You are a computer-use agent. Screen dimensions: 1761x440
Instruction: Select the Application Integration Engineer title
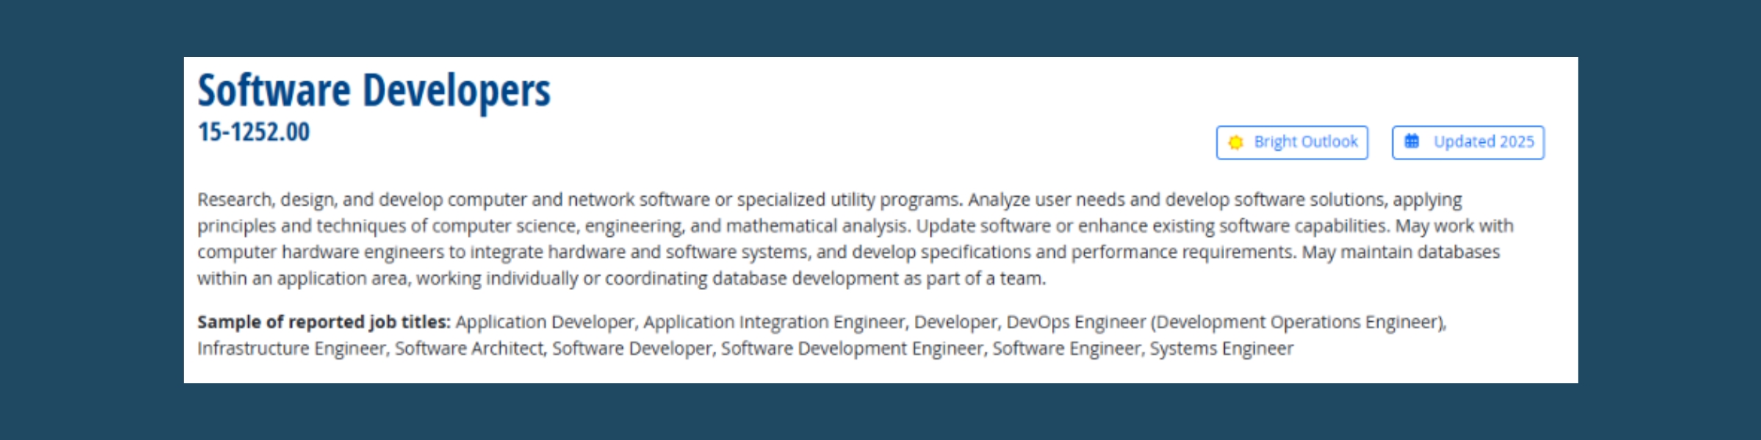click(x=775, y=322)
